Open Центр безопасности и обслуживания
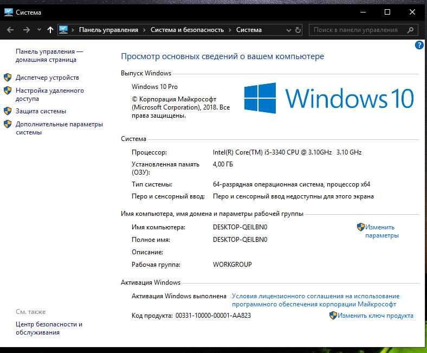The width and height of the screenshot is (427, 353). [49, 328]
